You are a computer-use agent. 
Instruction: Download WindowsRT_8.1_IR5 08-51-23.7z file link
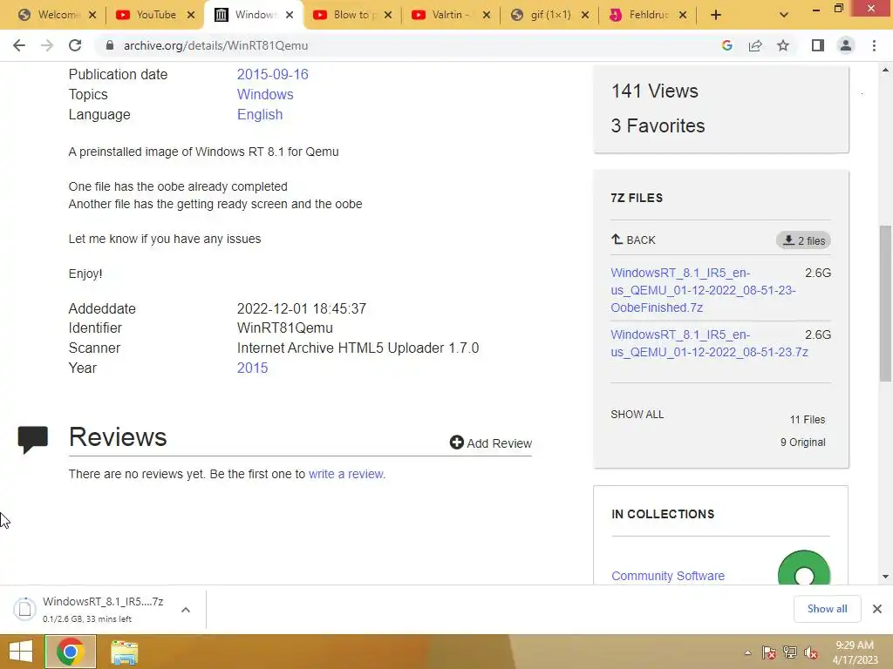tap(709, 343)
